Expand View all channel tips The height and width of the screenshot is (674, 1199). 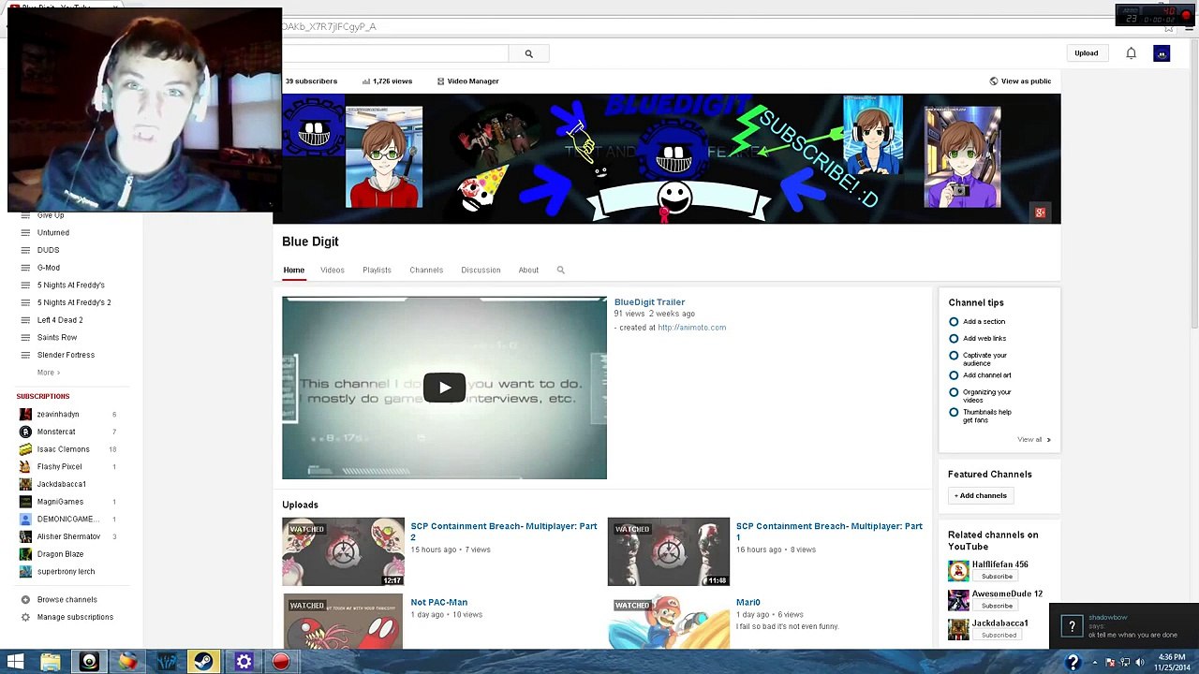[1034, 440]
